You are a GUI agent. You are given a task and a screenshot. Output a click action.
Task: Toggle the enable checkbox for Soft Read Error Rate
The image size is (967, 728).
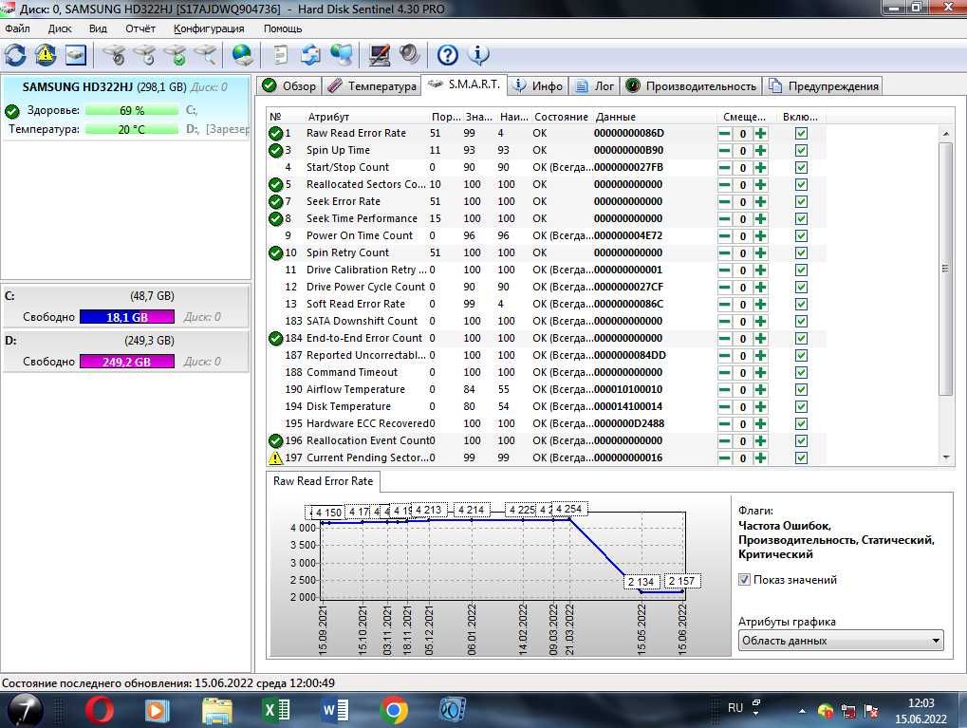(801, 304)
